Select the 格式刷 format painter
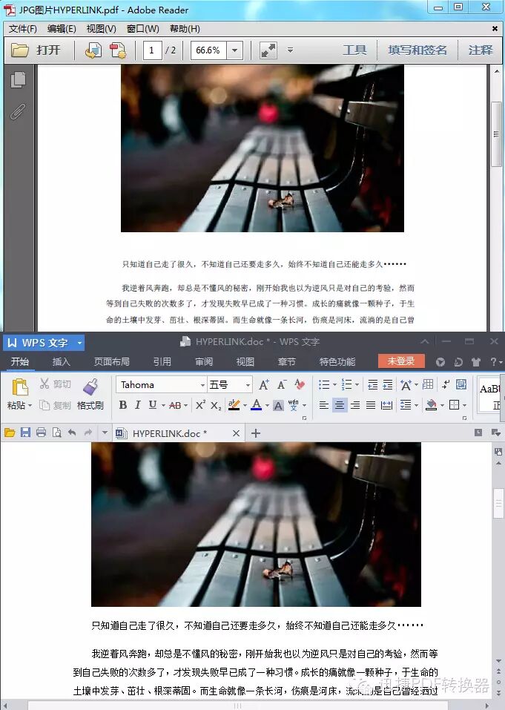The image size is (505, 710). tap(90, 395)
